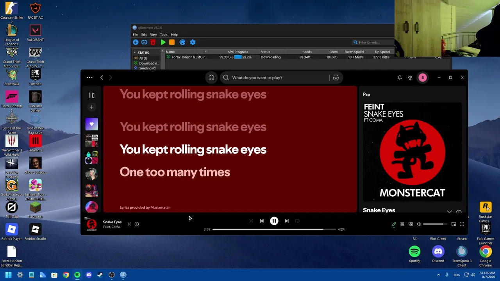Create a new playlist with plus icon

pyautogui.click(x=91, y=107)
